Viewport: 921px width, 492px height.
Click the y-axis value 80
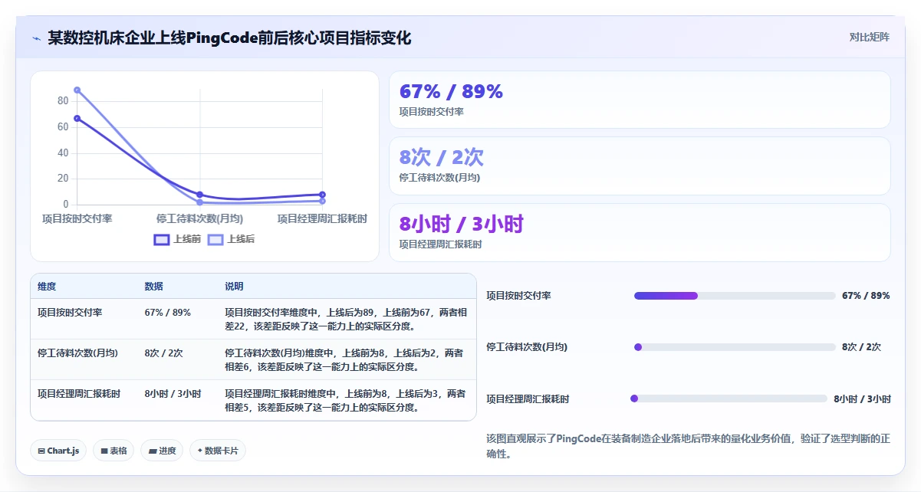(63, 101)
